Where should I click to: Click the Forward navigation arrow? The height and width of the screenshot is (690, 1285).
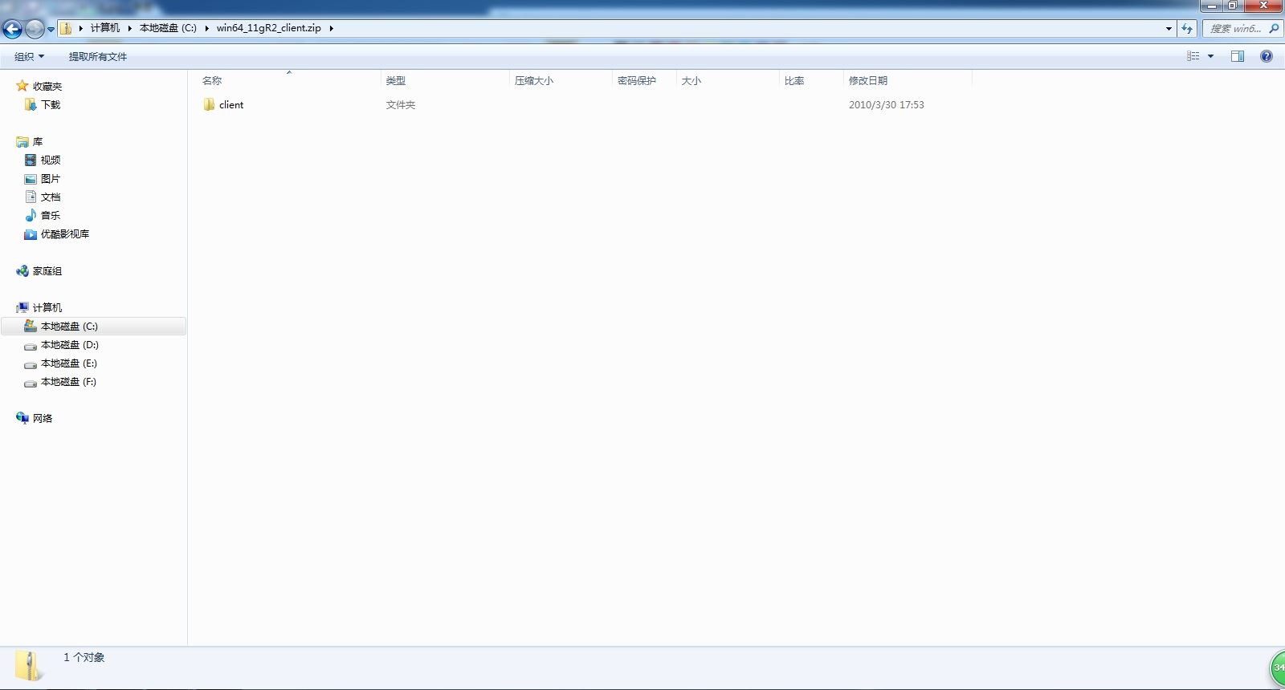pos(34,29)
